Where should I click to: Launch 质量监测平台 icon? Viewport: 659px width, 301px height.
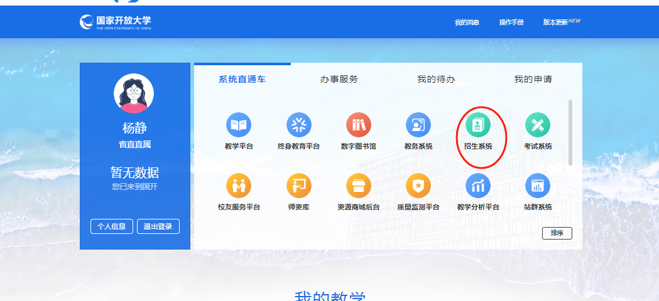pos(418,186)
